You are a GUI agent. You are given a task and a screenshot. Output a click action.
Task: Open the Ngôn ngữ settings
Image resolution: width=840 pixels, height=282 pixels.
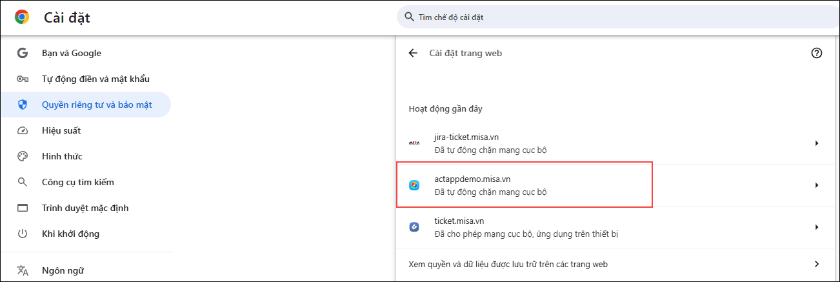coord(63,270)
